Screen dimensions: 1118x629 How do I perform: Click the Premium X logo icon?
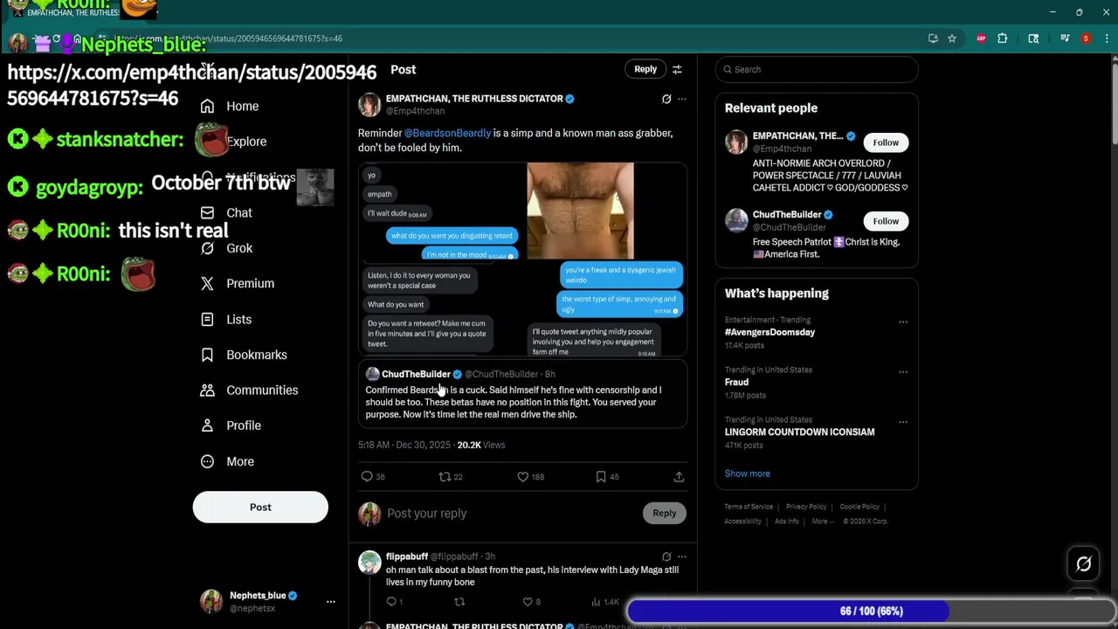pos(207,283)
